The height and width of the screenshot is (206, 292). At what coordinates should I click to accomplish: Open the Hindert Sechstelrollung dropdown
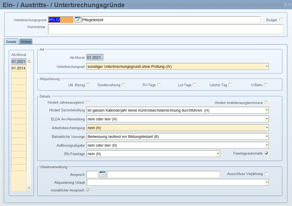[x=267, y=110]
